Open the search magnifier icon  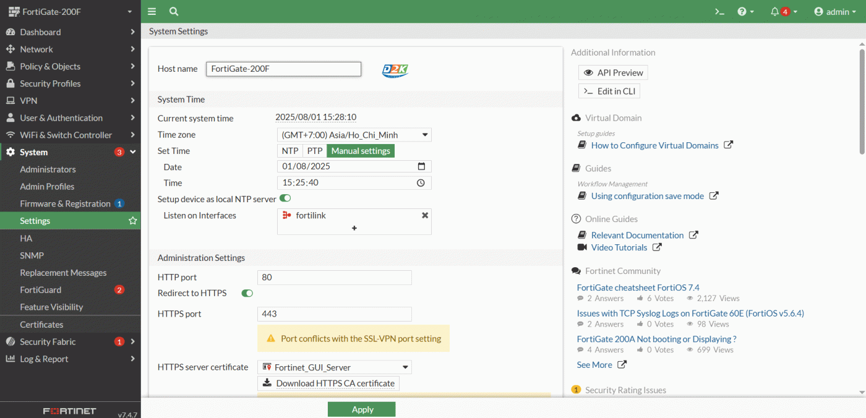(x=174, y=11)
